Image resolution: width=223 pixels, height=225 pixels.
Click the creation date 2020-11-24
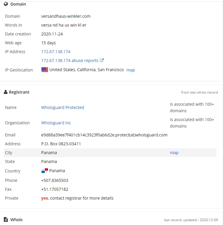[x=52, y=34]
